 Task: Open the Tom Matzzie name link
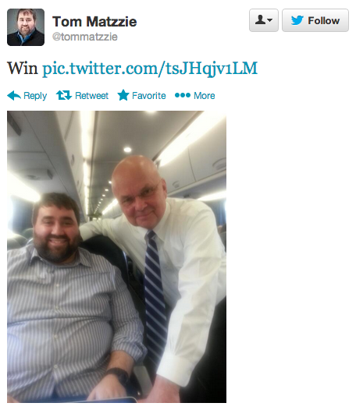[x=94, y=22]
